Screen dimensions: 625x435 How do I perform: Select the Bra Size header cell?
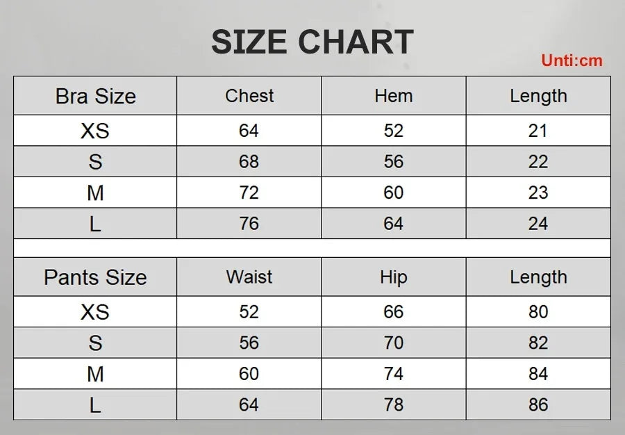click(95, 96)
